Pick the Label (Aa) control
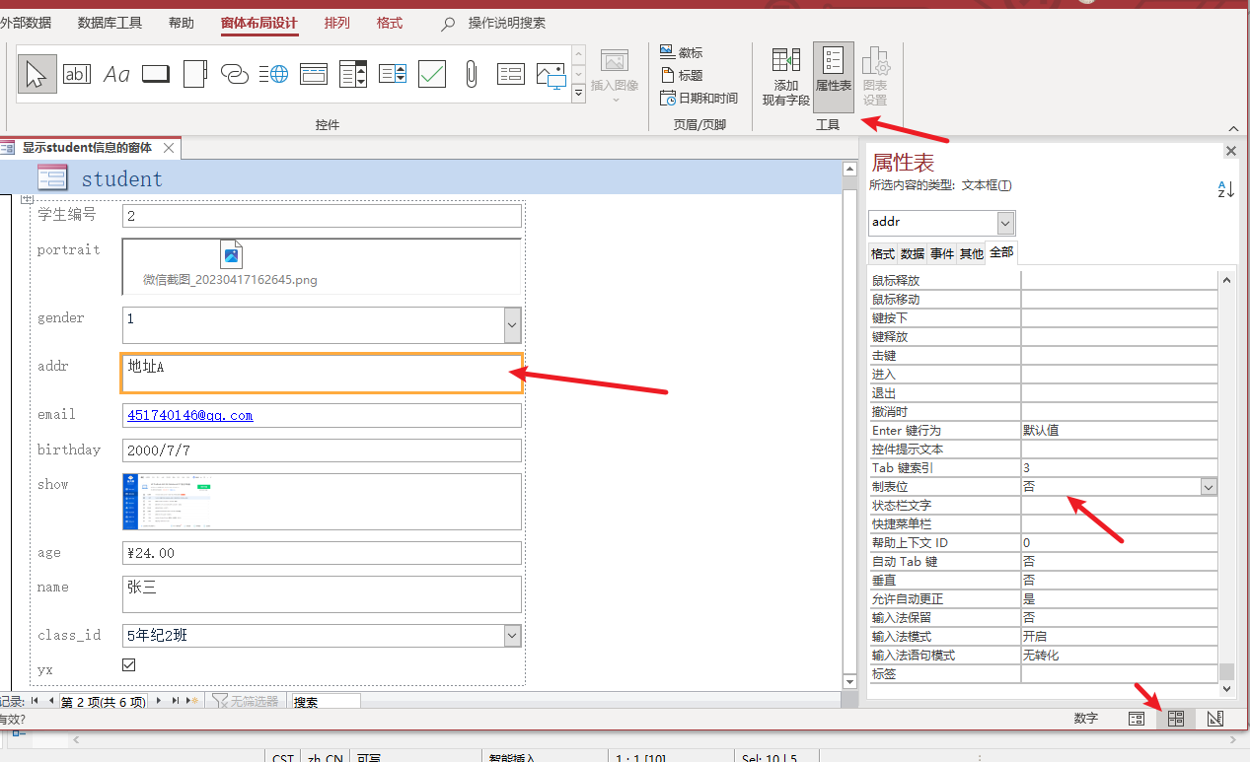The image size is (1250, 762). pyautogui.click(x=116, y=73)
